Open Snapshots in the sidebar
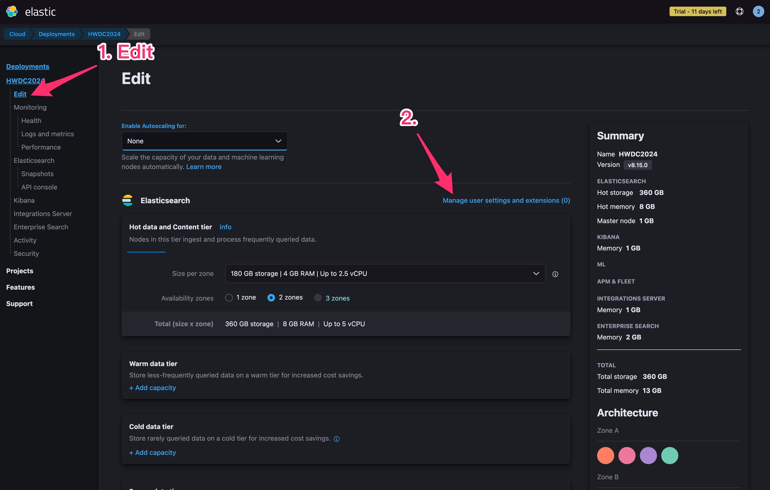 point(37,174)
